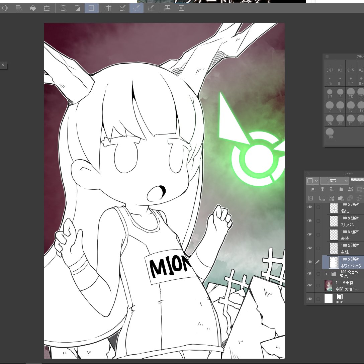Image resolution: width=364 pixels, height=364 pixels.
Task: Open the brush size panel hamburger menu
Action: (x=327, y=57)
